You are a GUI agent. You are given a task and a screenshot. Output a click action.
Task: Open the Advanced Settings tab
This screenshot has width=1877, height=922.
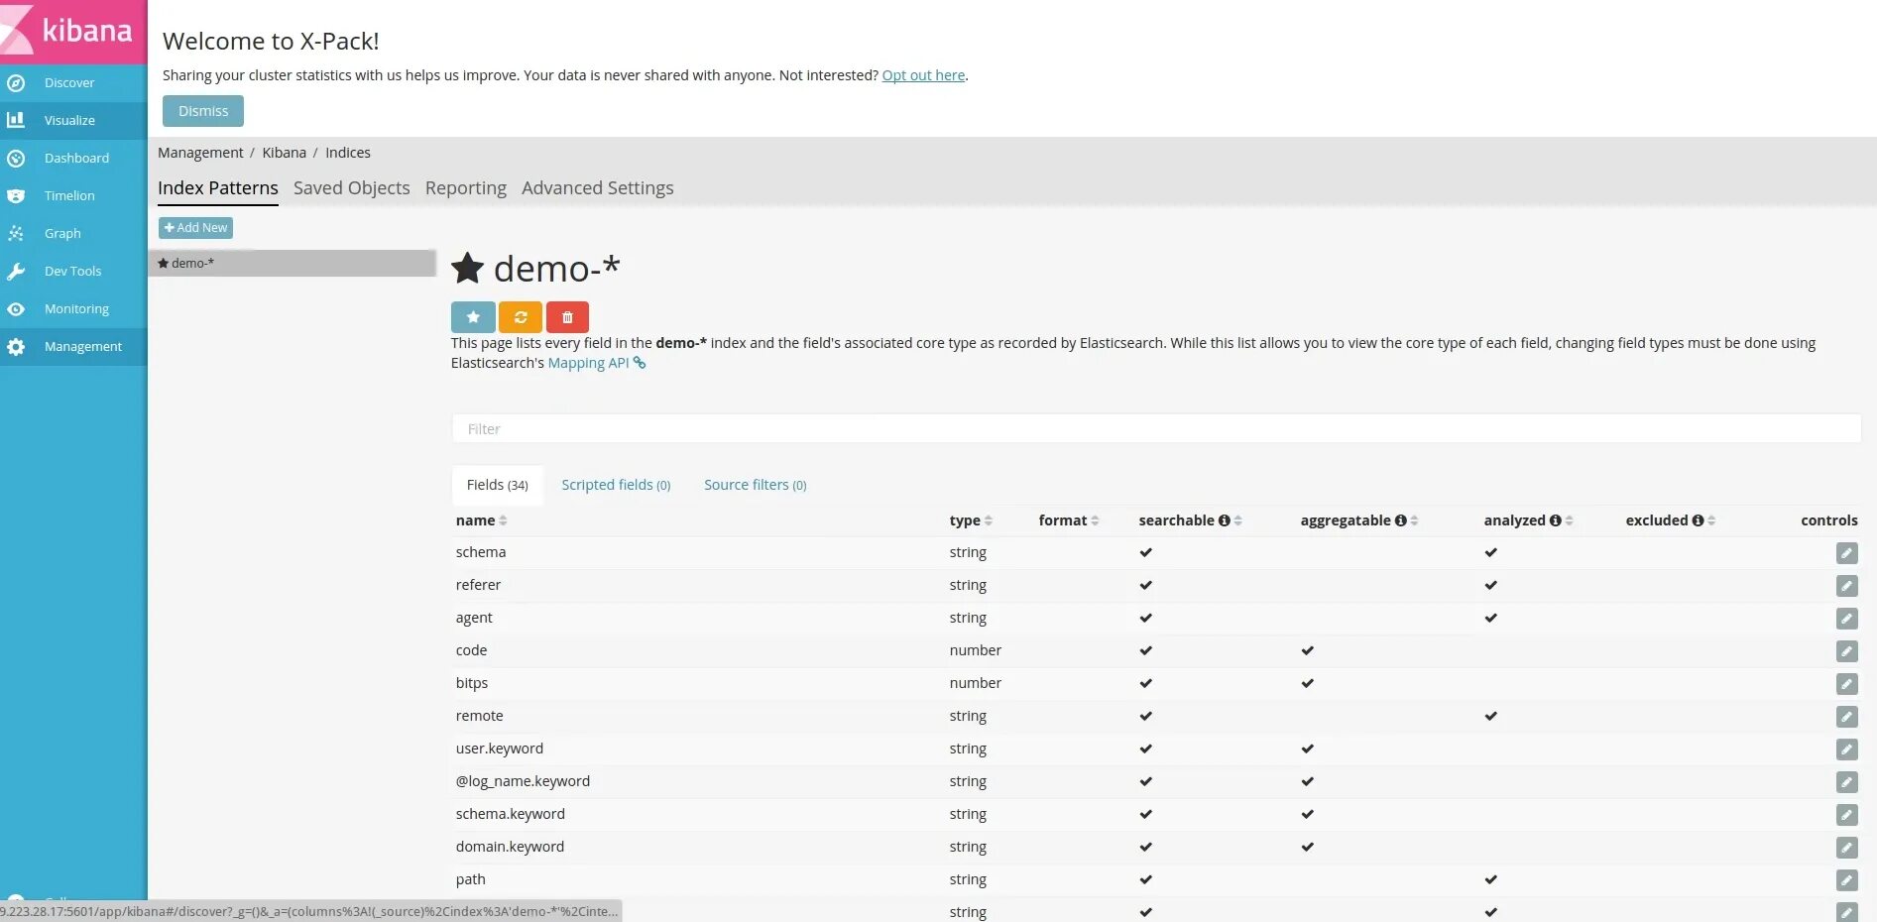point(598,188)
